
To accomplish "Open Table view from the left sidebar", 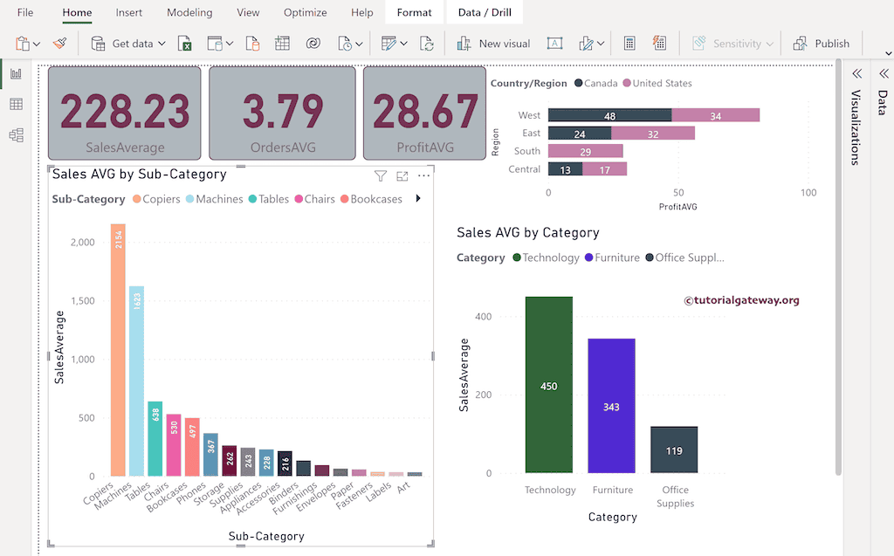I will click(14, 104).
